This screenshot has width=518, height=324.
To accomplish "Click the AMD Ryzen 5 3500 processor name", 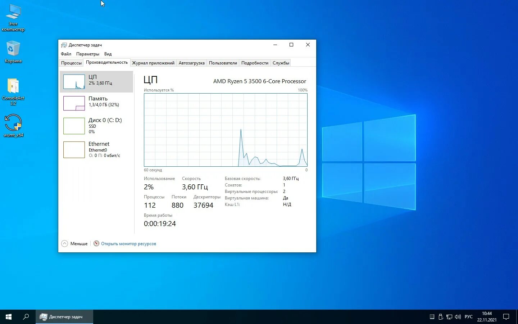I will pos(260,81).
